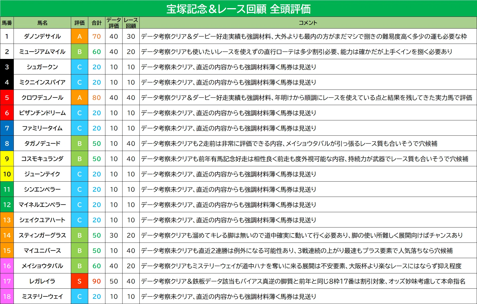Select the データ評価 column header

[114, 23]
